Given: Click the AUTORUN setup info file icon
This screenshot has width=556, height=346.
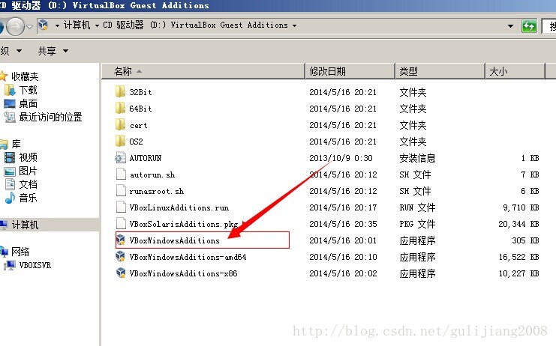Looking at the screenshot, I should click(x=121, y=158).
